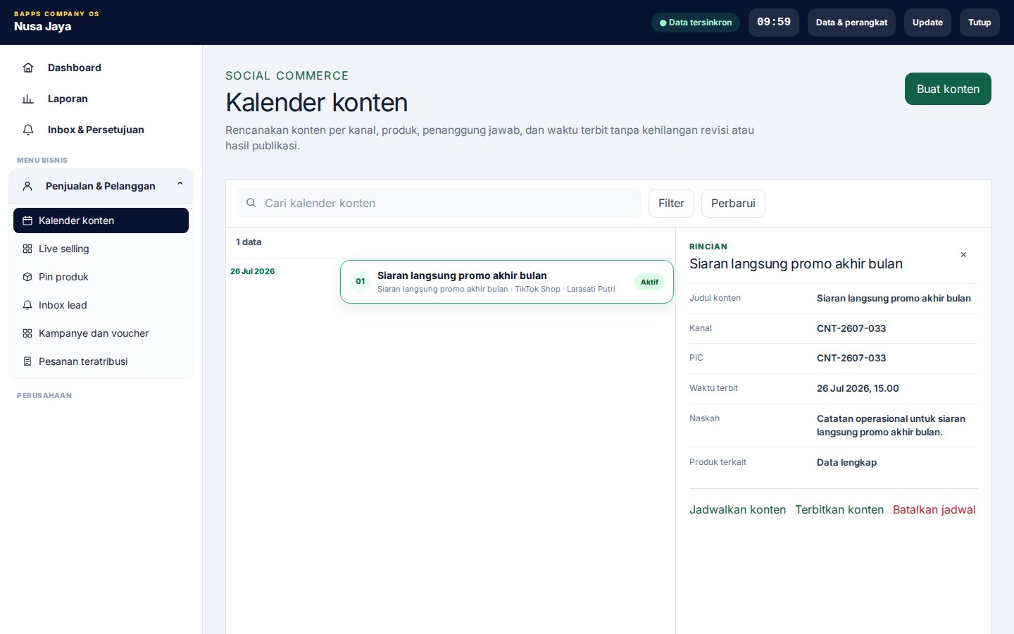The height and width of the screenshot is (634, 1014).
Task: Click Perbarui to refresh list
Action: [733, 203]
